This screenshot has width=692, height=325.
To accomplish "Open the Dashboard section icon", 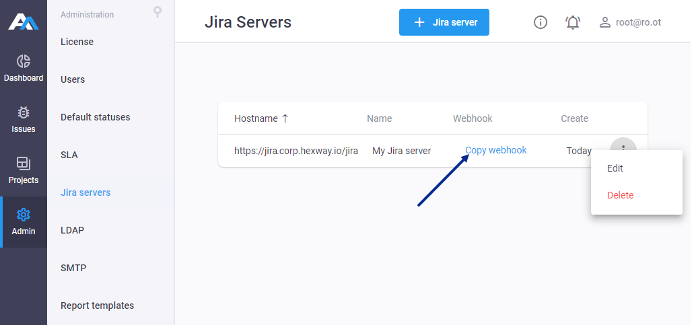I will click(24, 61).
